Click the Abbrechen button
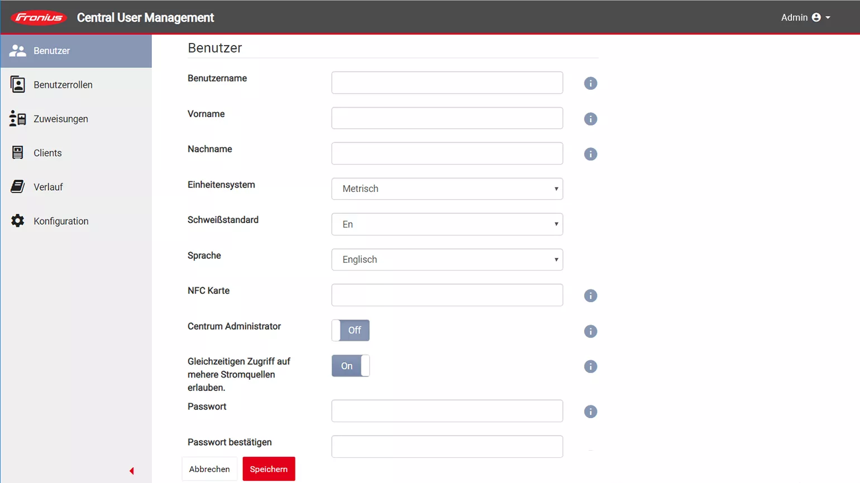The height and width of the screenshot is (483, 860). tap(209, 469)
